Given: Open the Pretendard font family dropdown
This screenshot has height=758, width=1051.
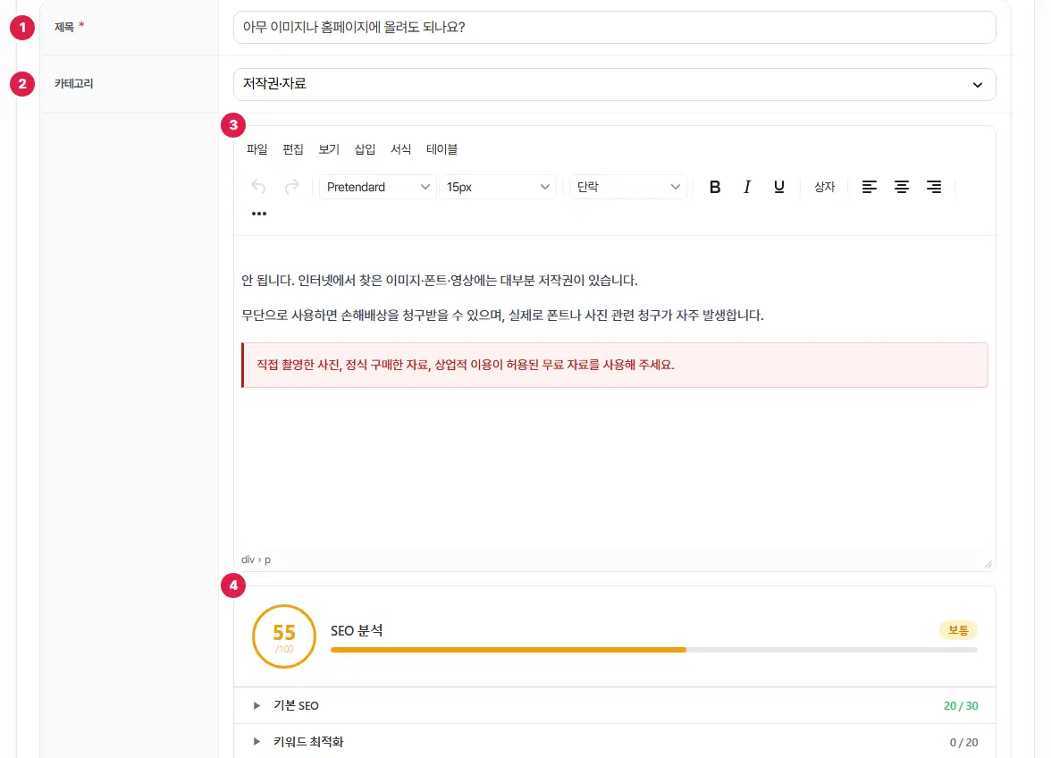Looking at the screenshot, I should pyautogui.click(x=377, y=187).
